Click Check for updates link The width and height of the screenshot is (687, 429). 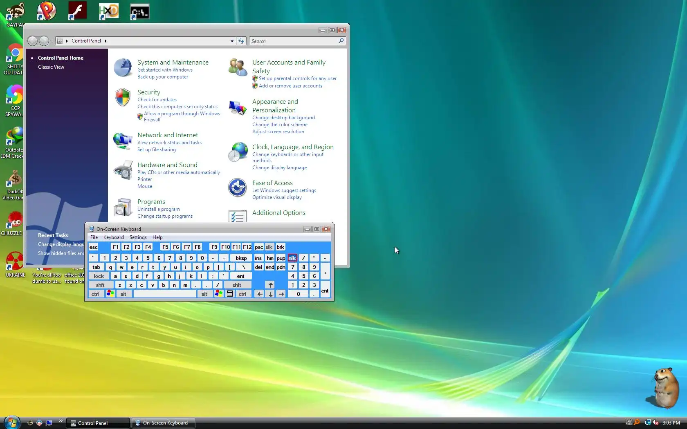157,100
